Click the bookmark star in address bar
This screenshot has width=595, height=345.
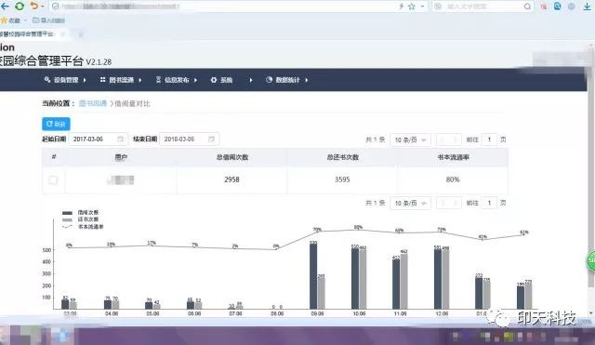coord(412,7)
